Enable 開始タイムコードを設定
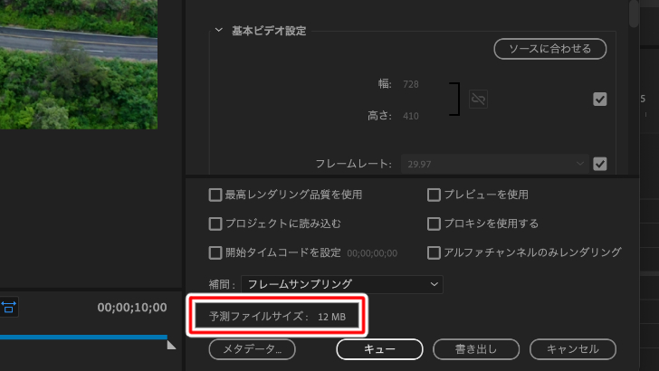Image resolution: width=659 pixels, height=371 pixels. point(215,253)
